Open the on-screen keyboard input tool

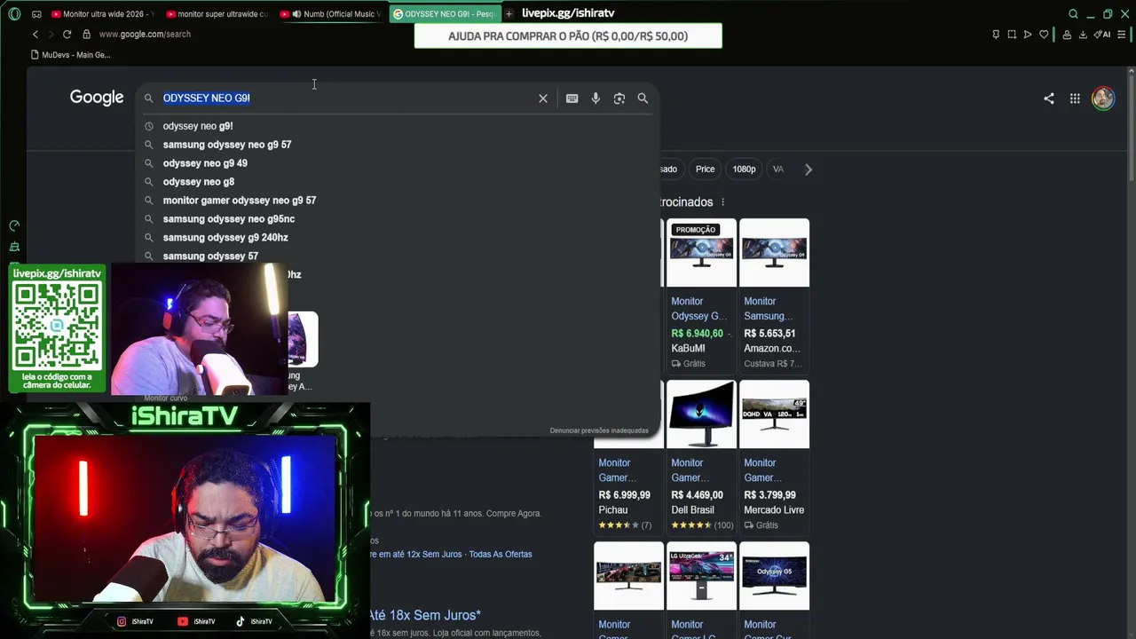pyautogui.click(x=572, y=99)
